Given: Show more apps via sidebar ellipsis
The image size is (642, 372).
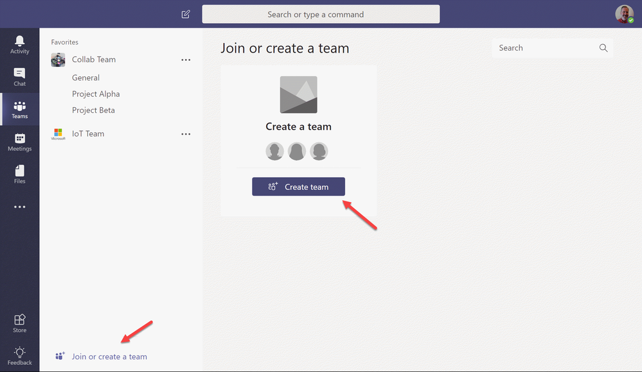Looking at the screenshot, I should pyautogui.click(x=20, y=207).
